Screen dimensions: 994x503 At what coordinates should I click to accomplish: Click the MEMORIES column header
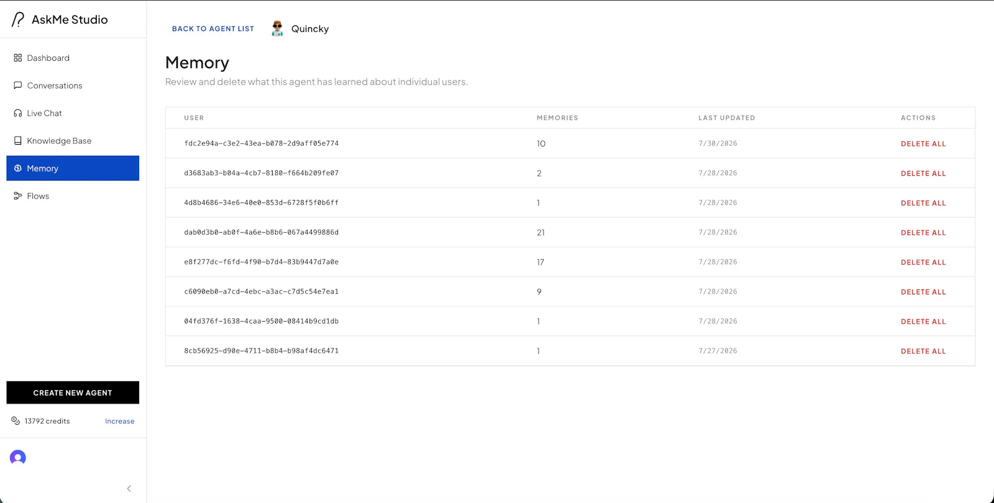[x=557, y=118]
